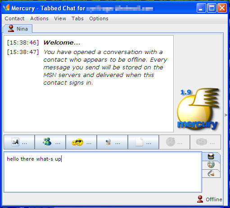Image resolution: width=230 pixels, height=208 pixels.
Task: Open the Actions menu
Action: pos(39,18)
